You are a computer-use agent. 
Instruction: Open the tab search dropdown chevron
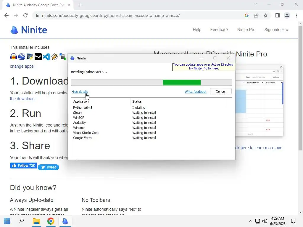click(x=255, y=4)
